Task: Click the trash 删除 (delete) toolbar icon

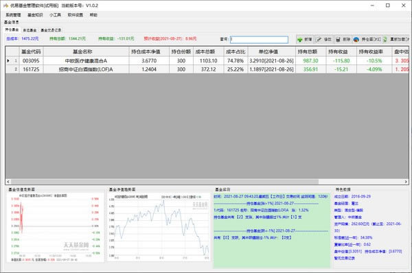Action: tap(338, 40)
